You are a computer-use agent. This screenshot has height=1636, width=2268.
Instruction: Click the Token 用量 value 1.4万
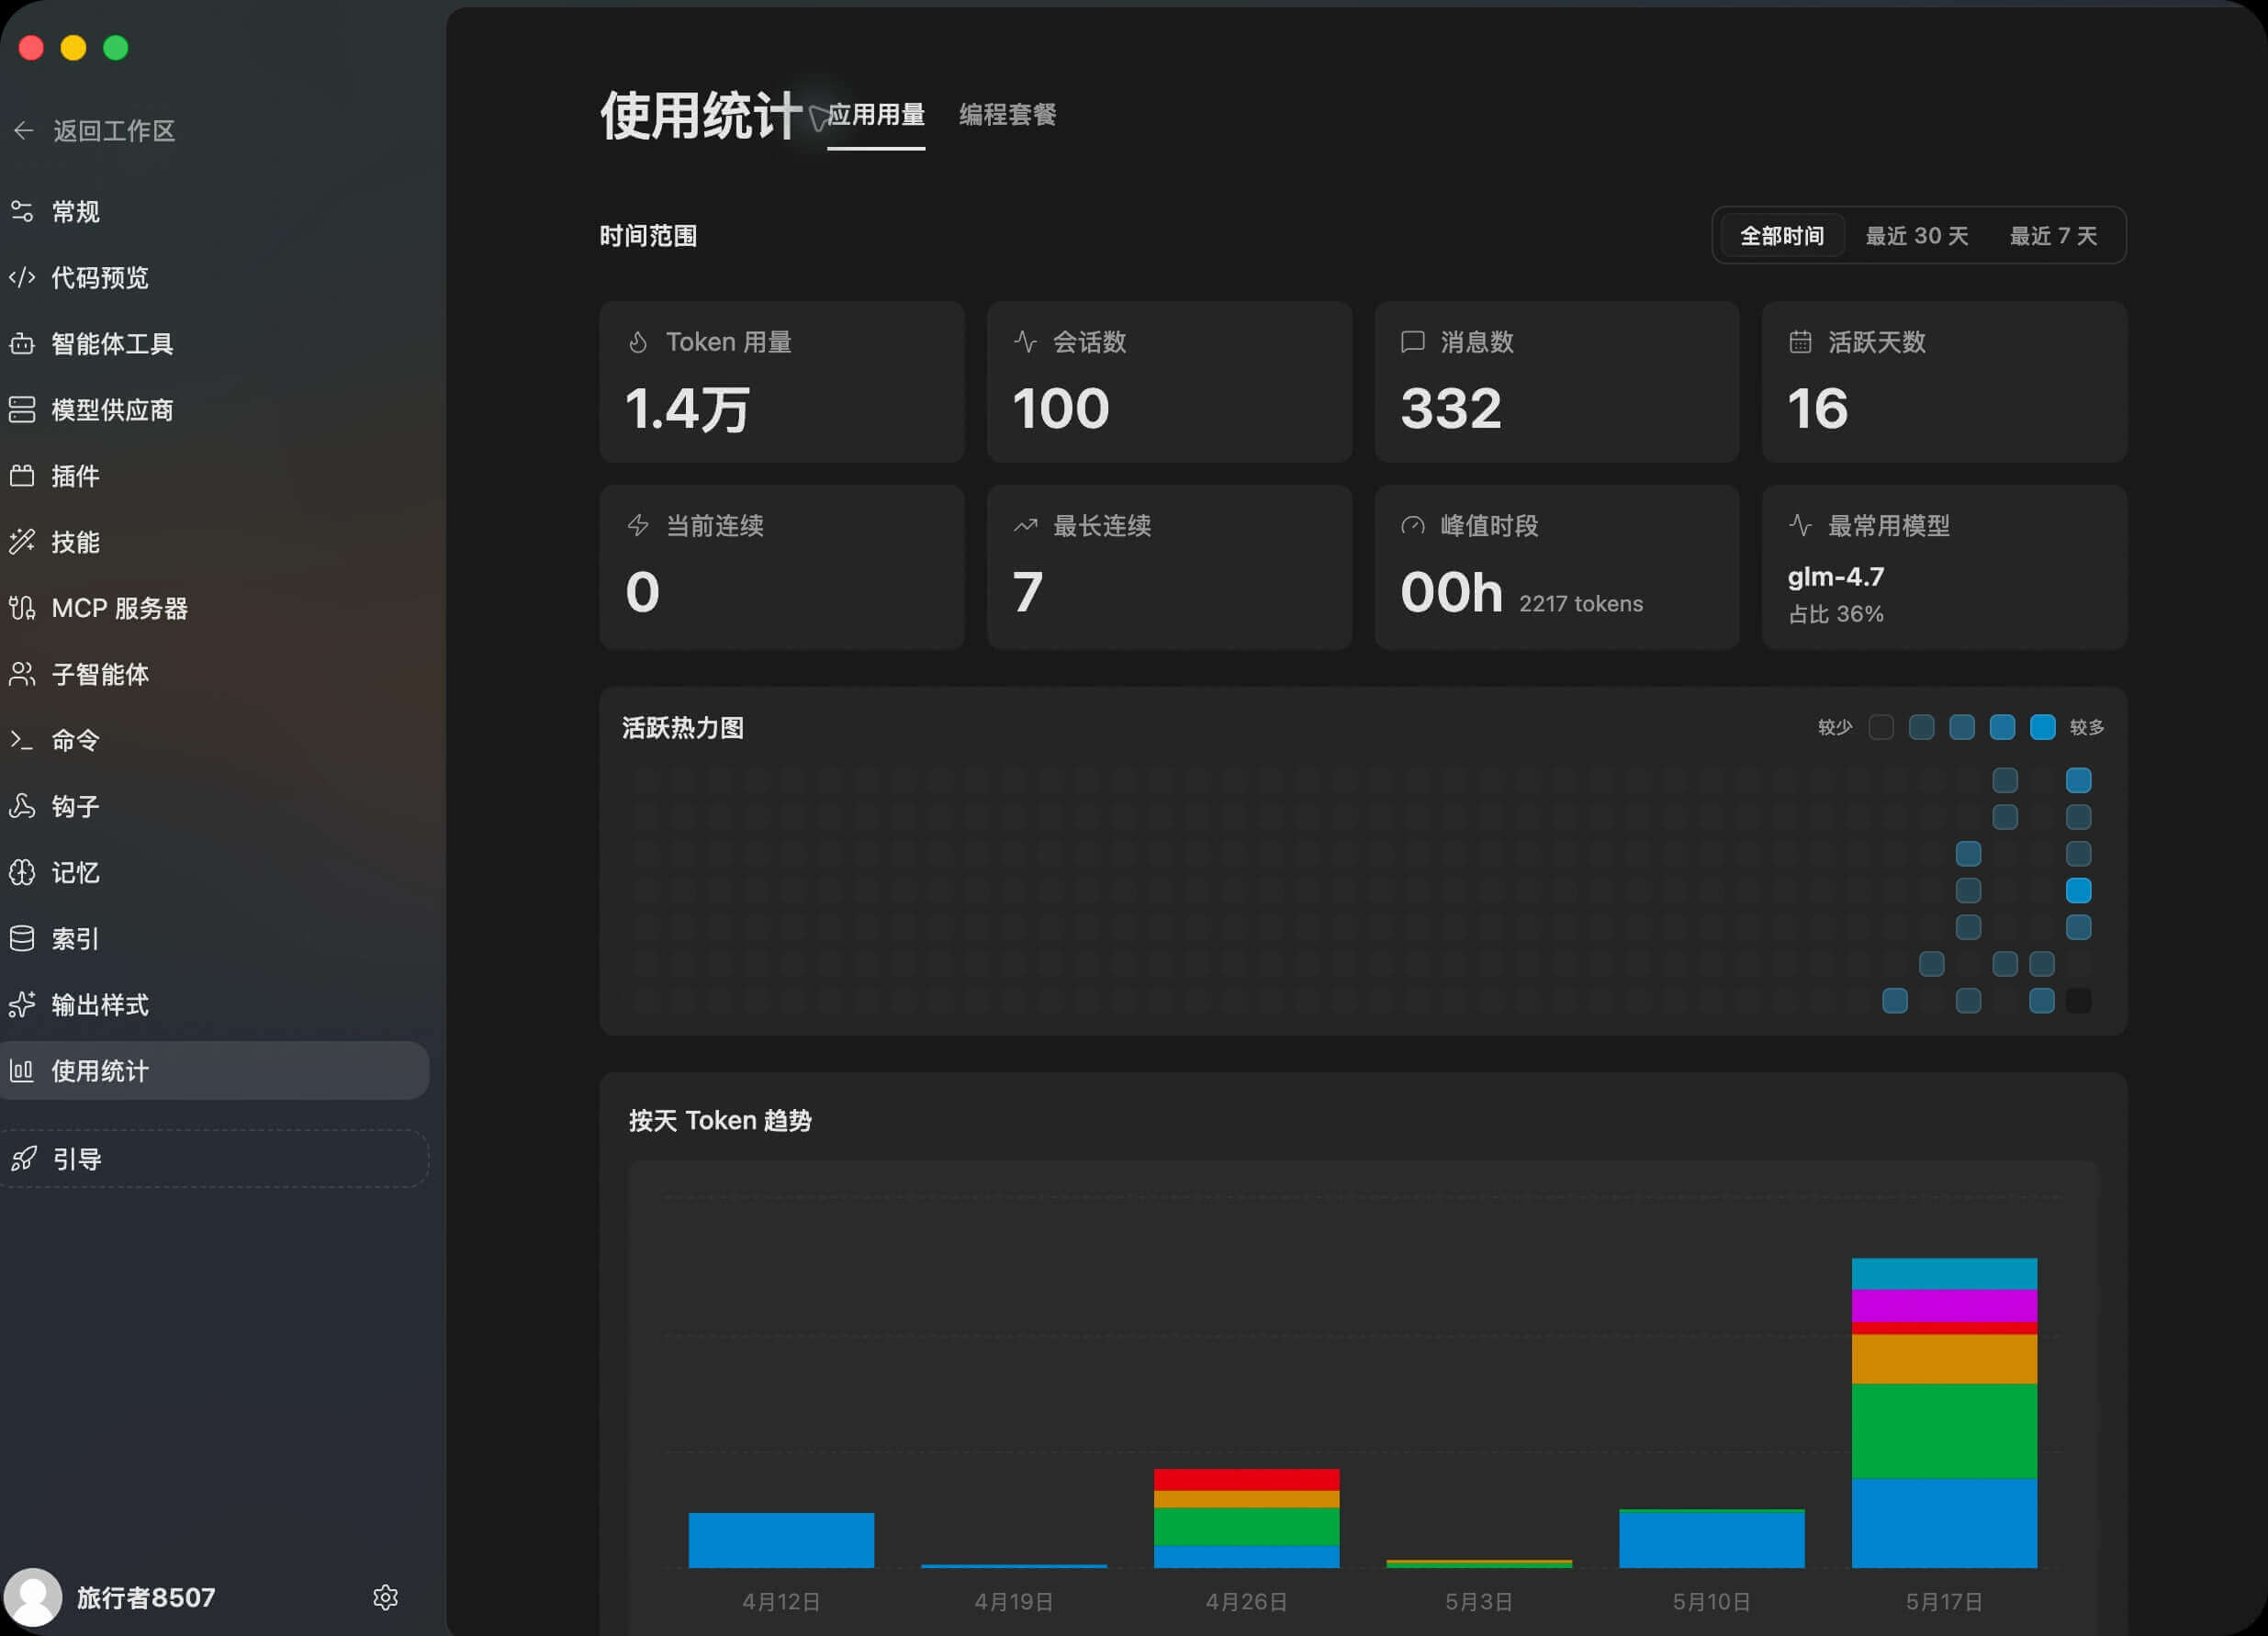(x=687, y=409)
